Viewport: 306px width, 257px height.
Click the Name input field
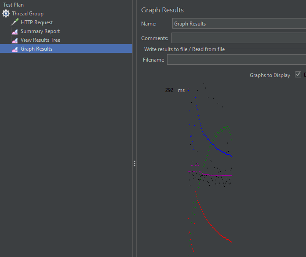pos(239,23)
